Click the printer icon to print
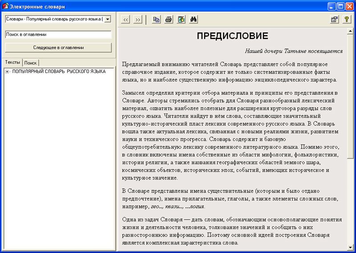Screen dimensions: 356x253 click(x=169, y=20)
